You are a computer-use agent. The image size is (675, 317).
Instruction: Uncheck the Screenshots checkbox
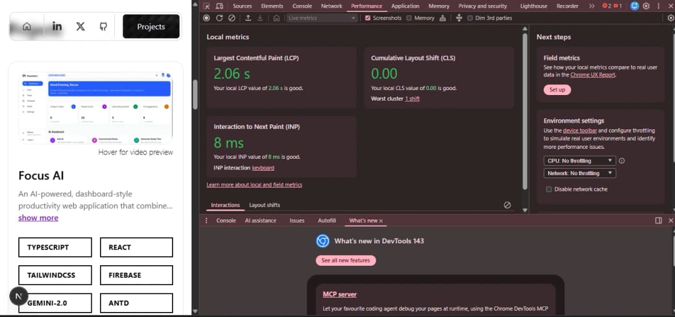tap(367, 18)
